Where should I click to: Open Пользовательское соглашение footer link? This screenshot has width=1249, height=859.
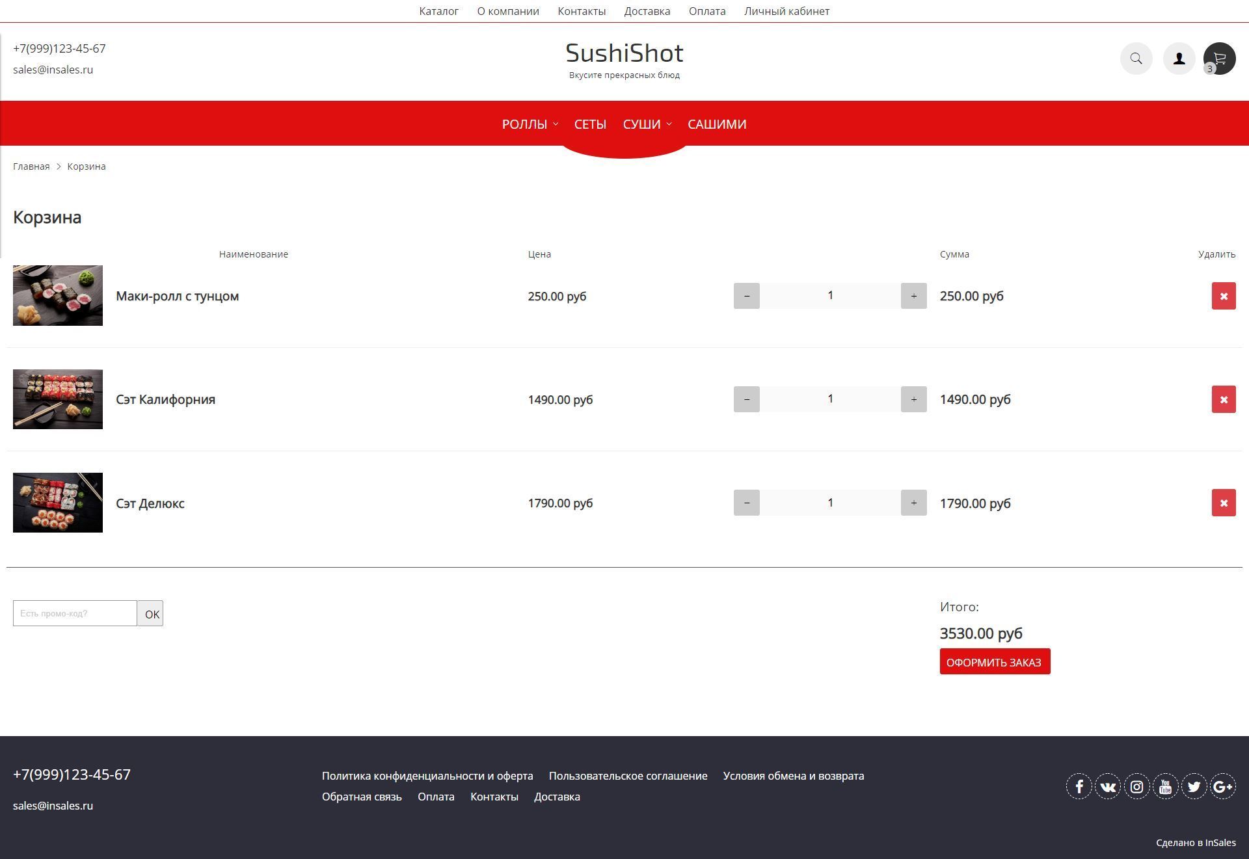[x=628, y=776]
